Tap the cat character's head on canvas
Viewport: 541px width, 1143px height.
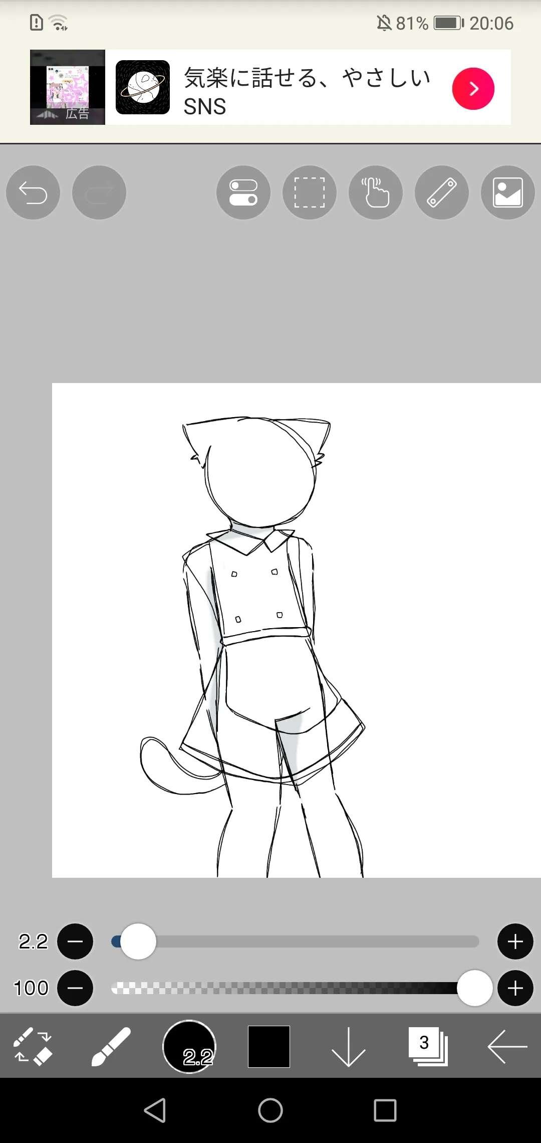tap(260, 471)
